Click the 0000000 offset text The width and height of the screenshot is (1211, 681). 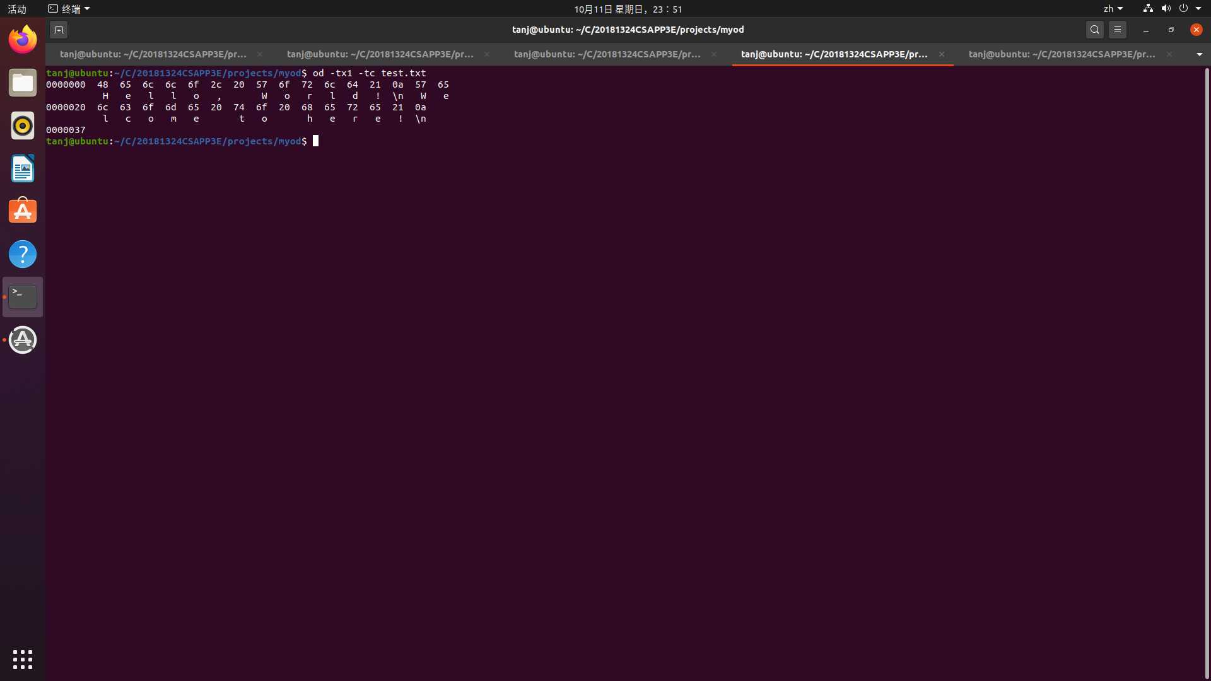[66, 84]
